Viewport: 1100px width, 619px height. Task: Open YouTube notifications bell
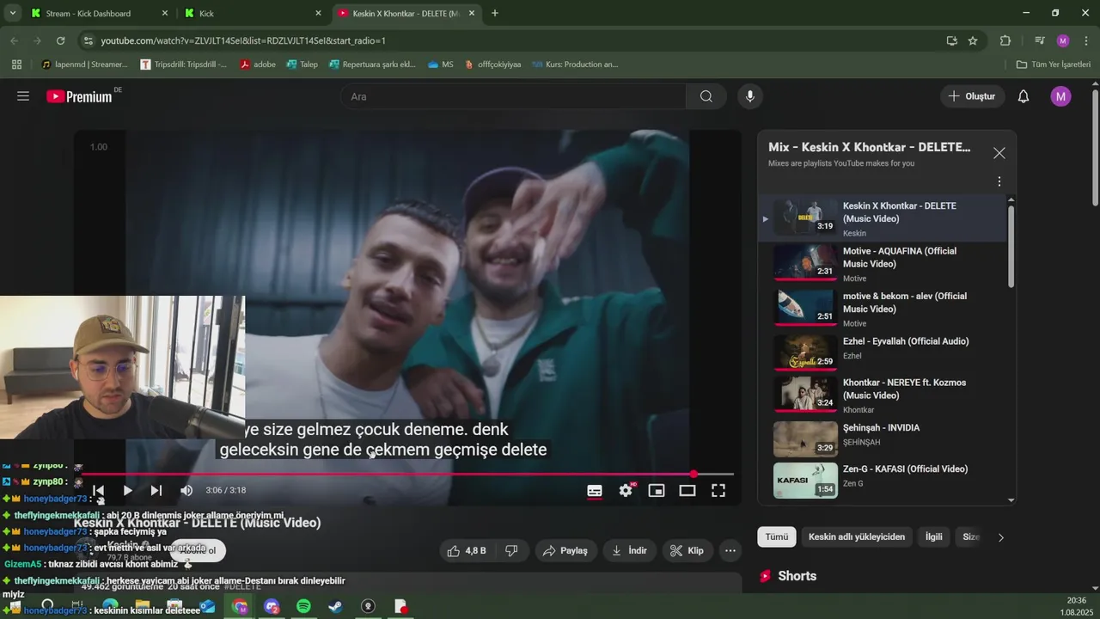1024,96
